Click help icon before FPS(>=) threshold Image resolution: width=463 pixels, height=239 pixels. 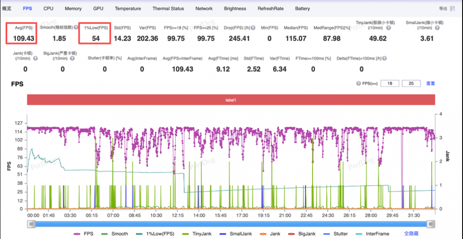click(x=358, y=84)
